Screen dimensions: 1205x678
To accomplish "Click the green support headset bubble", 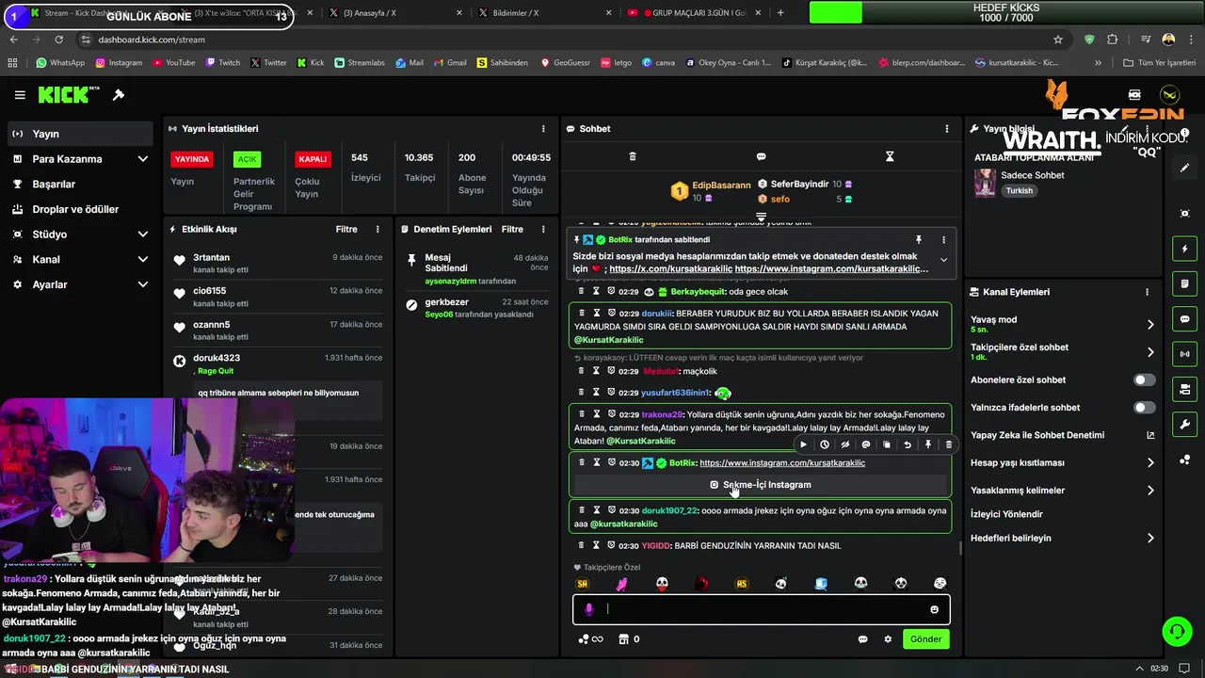I will click(1176, 631).
